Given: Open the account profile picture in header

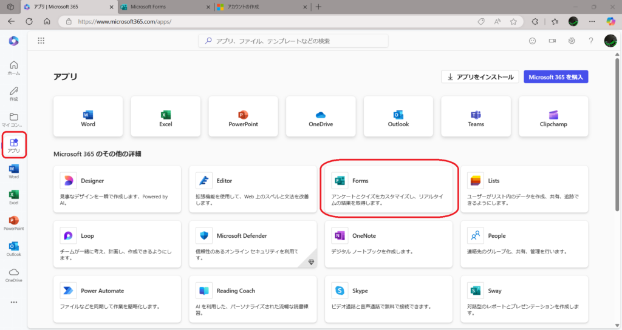Looking at the screenshot, I should pyautogui.click(x=610, y=41).
